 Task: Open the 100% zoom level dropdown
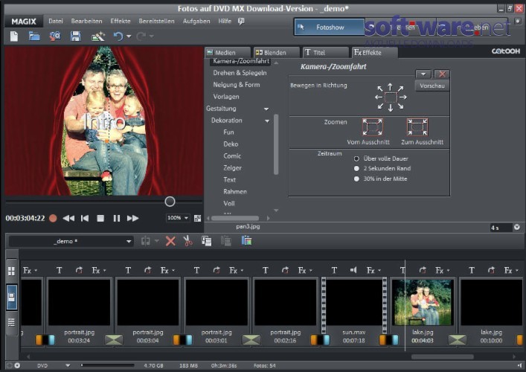186,218
